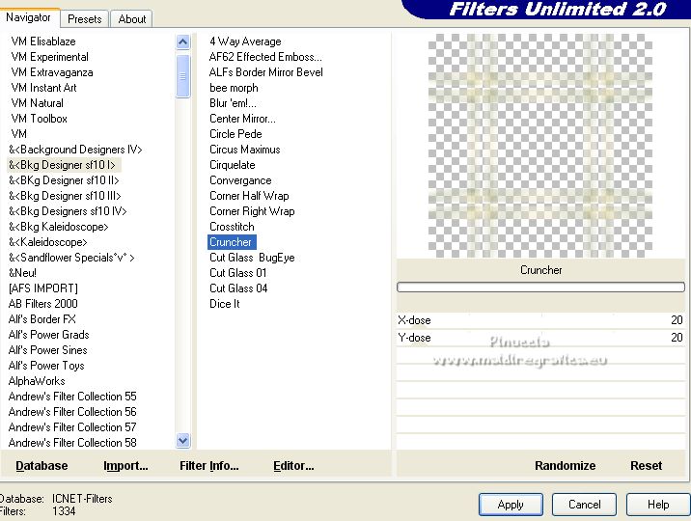Select the Navigator tab

click(29, 17)
